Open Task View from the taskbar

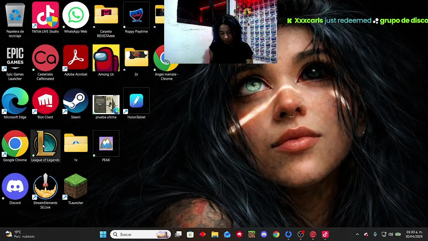tap(178, 234)
